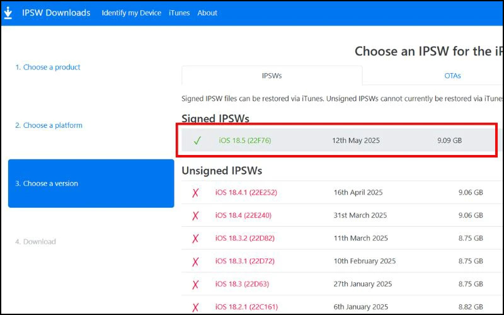Image resolution: width=504 pixels, height=315 pixels.
Task: Click the red X beside iOS 18.3 (22D63)
Action: coord(195,284)
